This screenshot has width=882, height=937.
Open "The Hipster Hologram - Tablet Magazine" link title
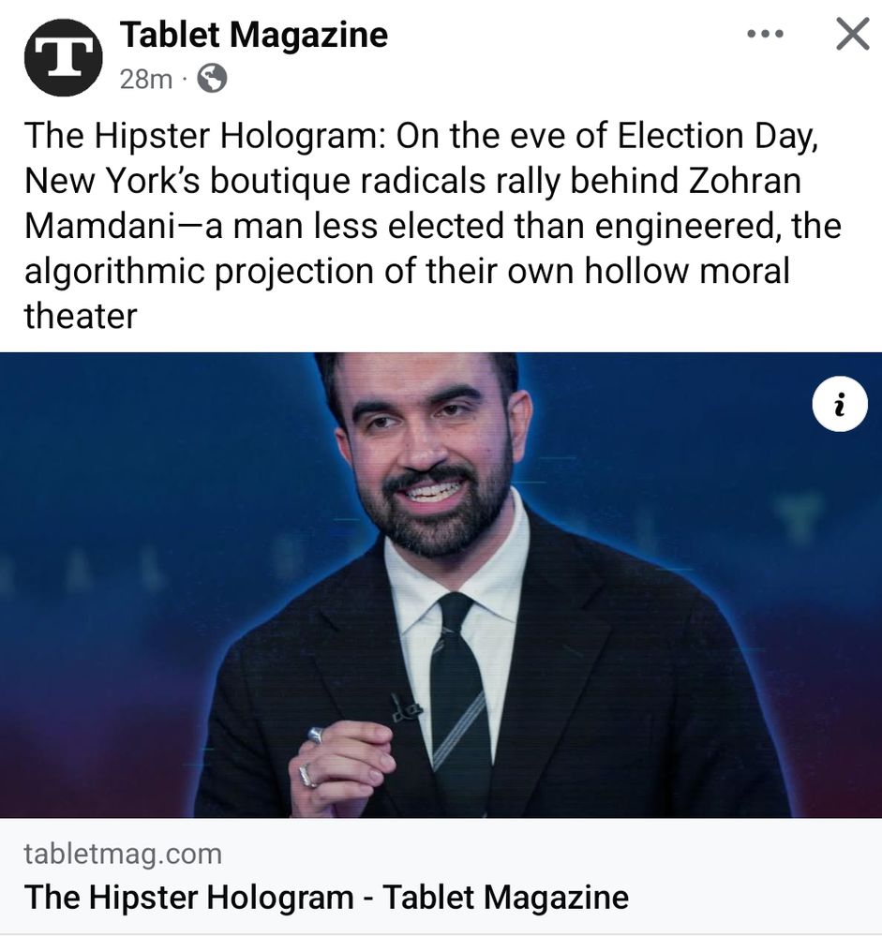[326, 897]
